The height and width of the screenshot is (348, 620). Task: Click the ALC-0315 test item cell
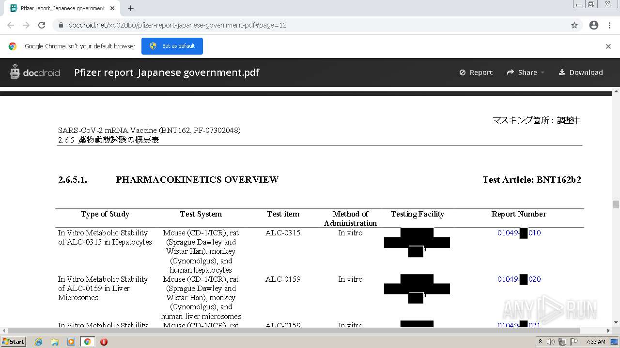283,233
